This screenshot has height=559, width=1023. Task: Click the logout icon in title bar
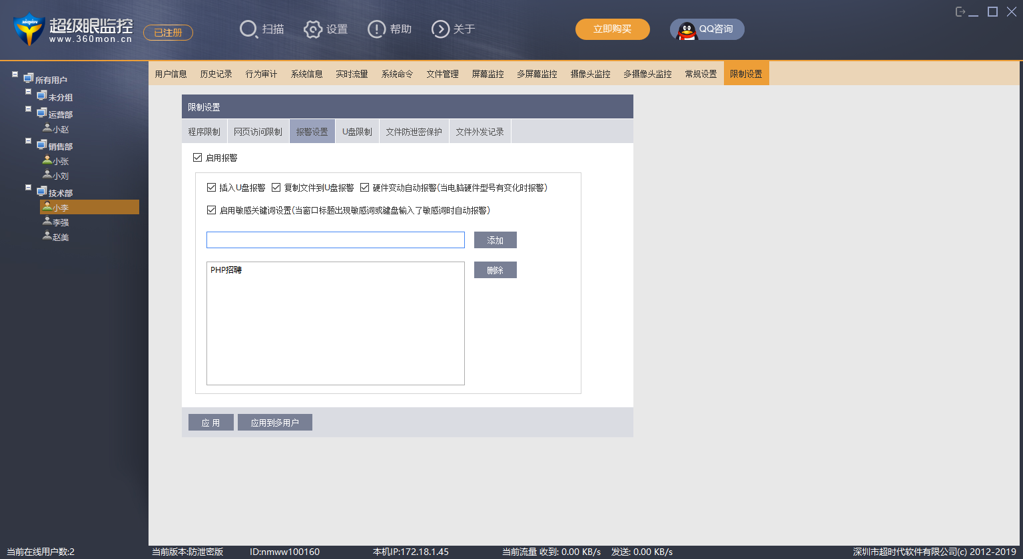(x=960, y=11)
